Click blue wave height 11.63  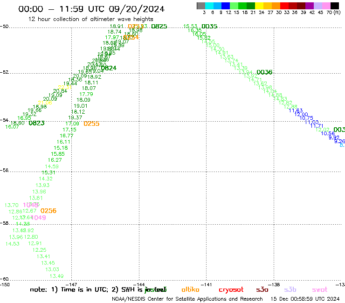[296, 110]
